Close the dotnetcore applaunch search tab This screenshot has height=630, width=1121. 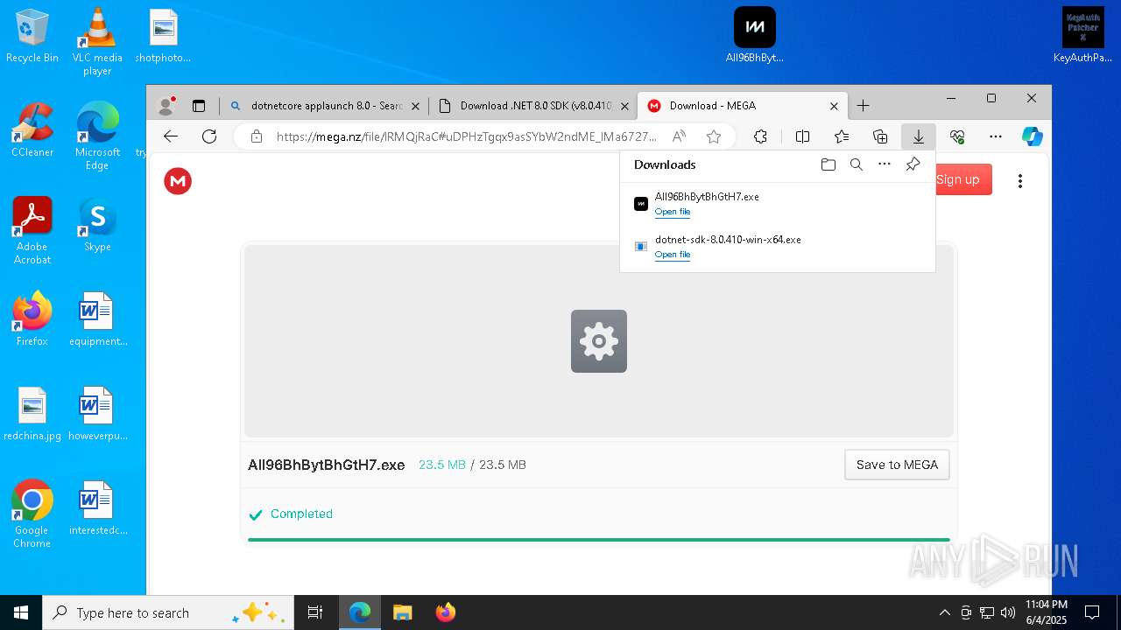(x=415, y=106)
